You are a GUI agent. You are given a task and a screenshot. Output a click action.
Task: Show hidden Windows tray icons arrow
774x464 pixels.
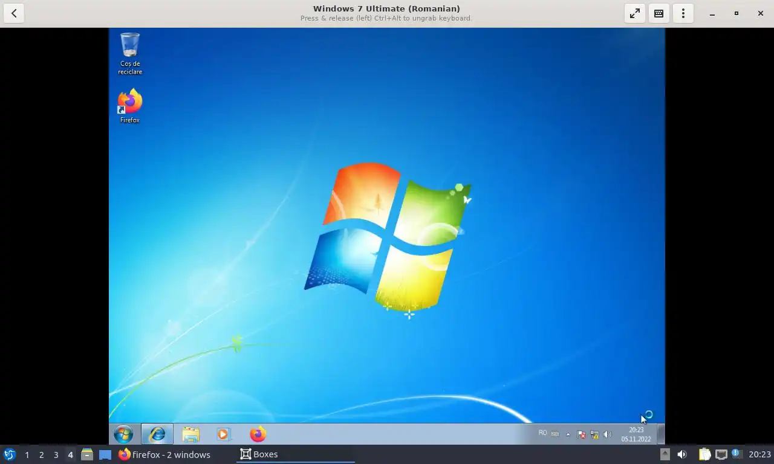[568, 434]
